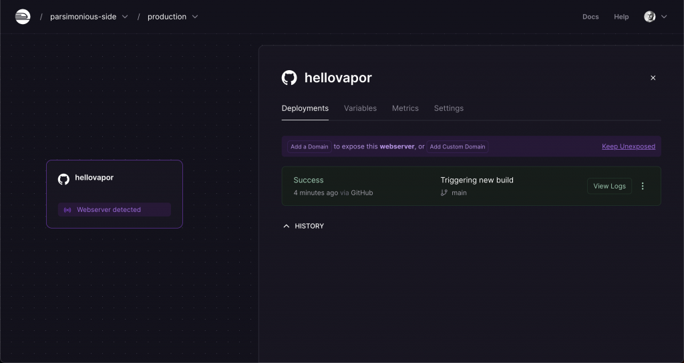Click the GitHub icon in panel header
This screenshot has width=684, height=363.
click(289, 78)
